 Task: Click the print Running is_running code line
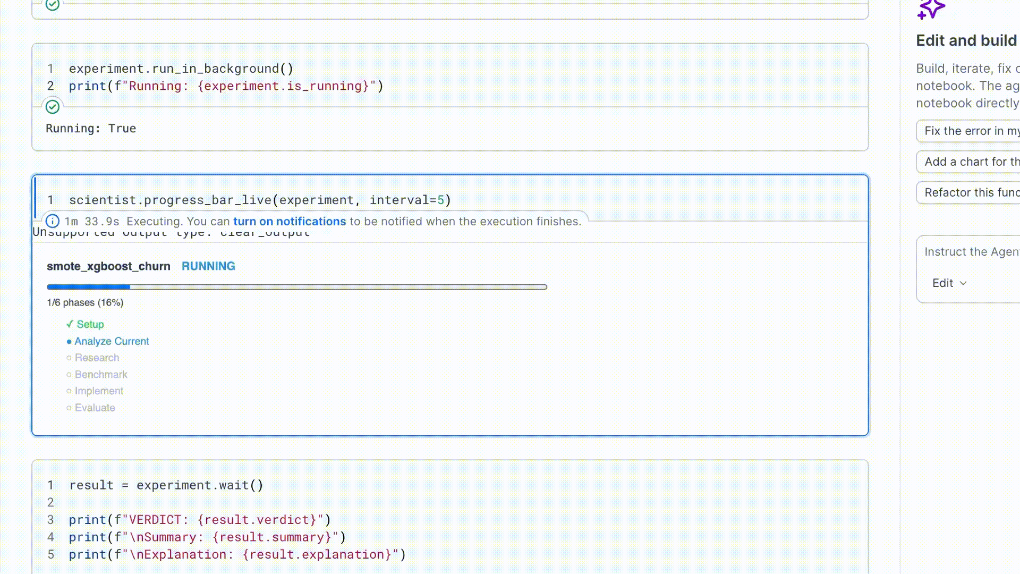coord(226,86)
